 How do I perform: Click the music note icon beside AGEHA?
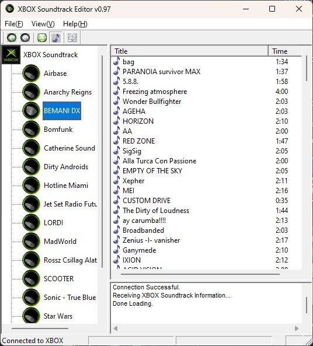coord(117,111)
